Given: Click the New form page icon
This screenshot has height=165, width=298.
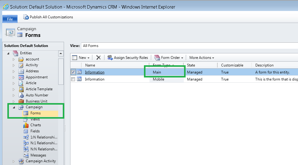Looking at the screenshot, I should pyautogui.click(x=74, y=58).
